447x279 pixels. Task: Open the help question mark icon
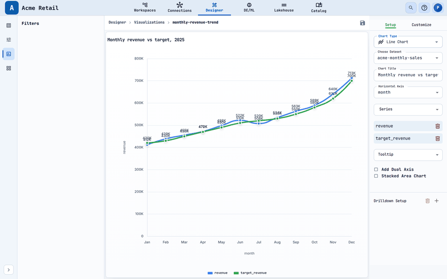click(424, 8)
